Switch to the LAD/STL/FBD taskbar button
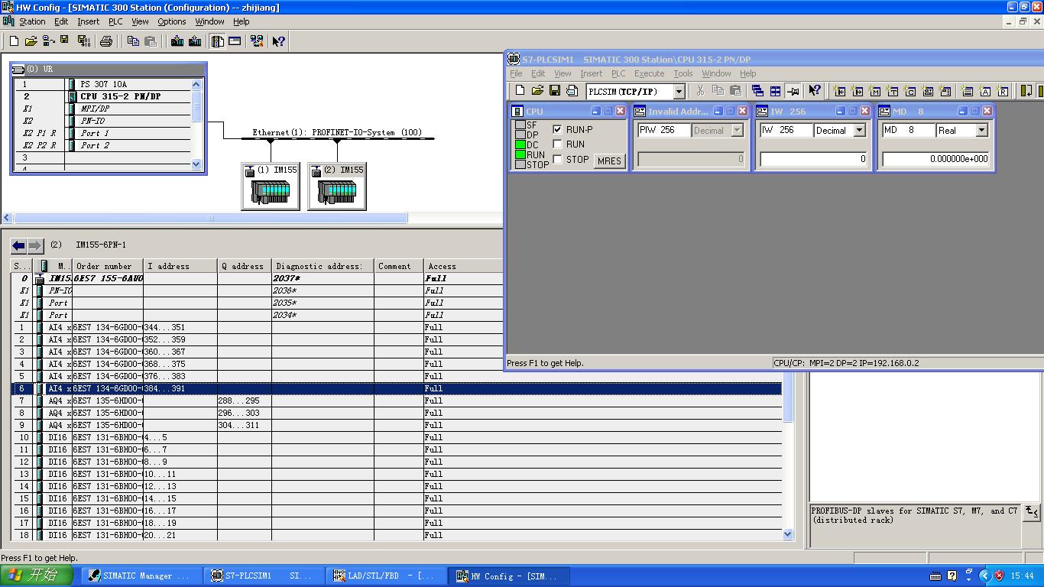The image size is (1044, 587). (x=387, y=576)
